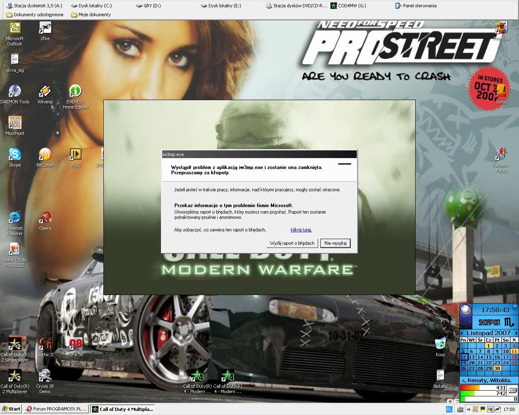Viewport: 519px width, 415px height.
Task: Click the Nie wysyłaj button
Action: 335,243
